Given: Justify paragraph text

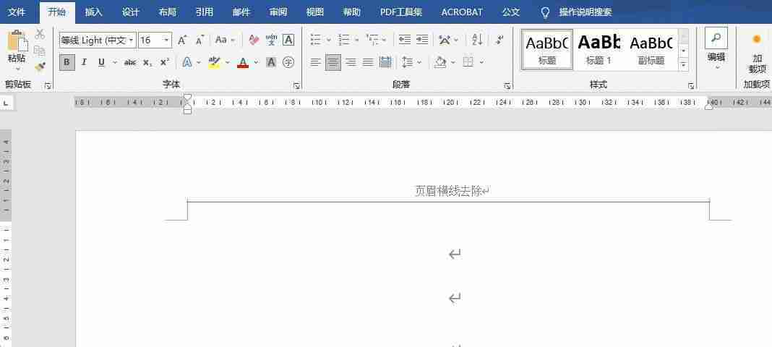Looking at the screenshot, I should [x=368, y=62].
